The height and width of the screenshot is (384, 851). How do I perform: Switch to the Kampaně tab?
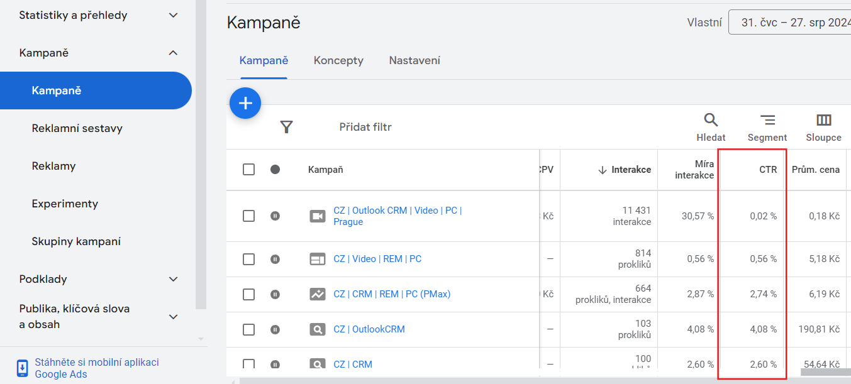point(264,61)
